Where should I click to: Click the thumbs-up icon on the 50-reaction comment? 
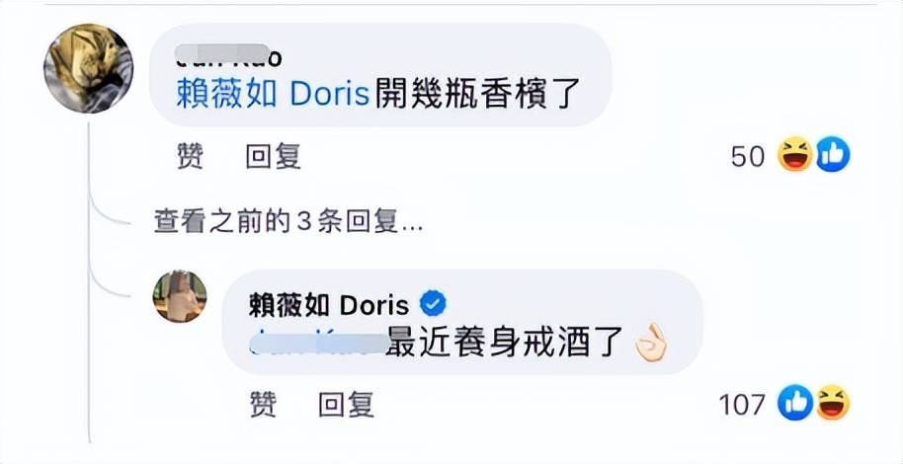833,154
